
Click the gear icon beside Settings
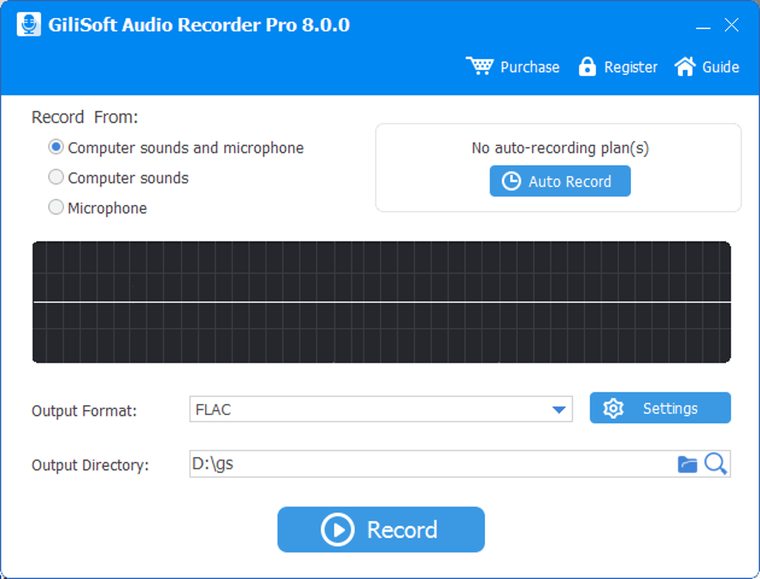coord(613,408)
